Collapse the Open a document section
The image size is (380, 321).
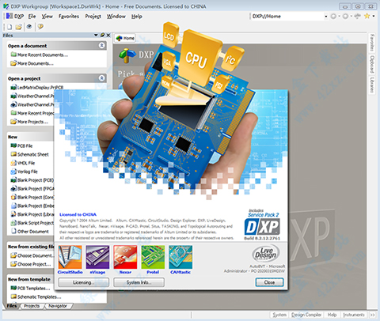click(x=102, y=46)
